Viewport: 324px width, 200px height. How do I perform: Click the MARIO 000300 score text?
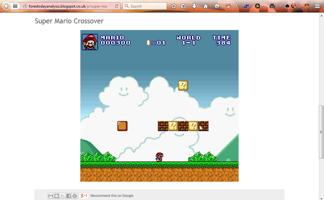tap(115, 40)
